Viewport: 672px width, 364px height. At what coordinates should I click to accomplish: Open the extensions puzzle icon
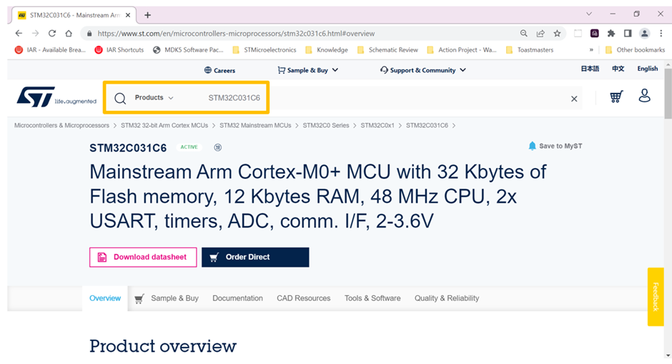click(x=611, y=34)
